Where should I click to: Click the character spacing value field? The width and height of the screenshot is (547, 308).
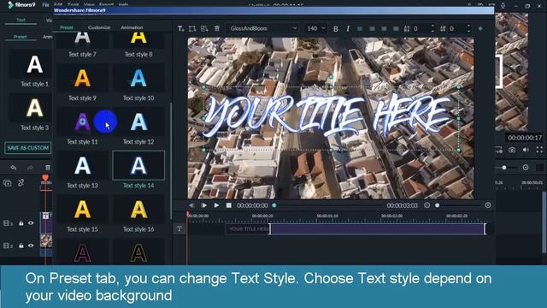point(457,28)
